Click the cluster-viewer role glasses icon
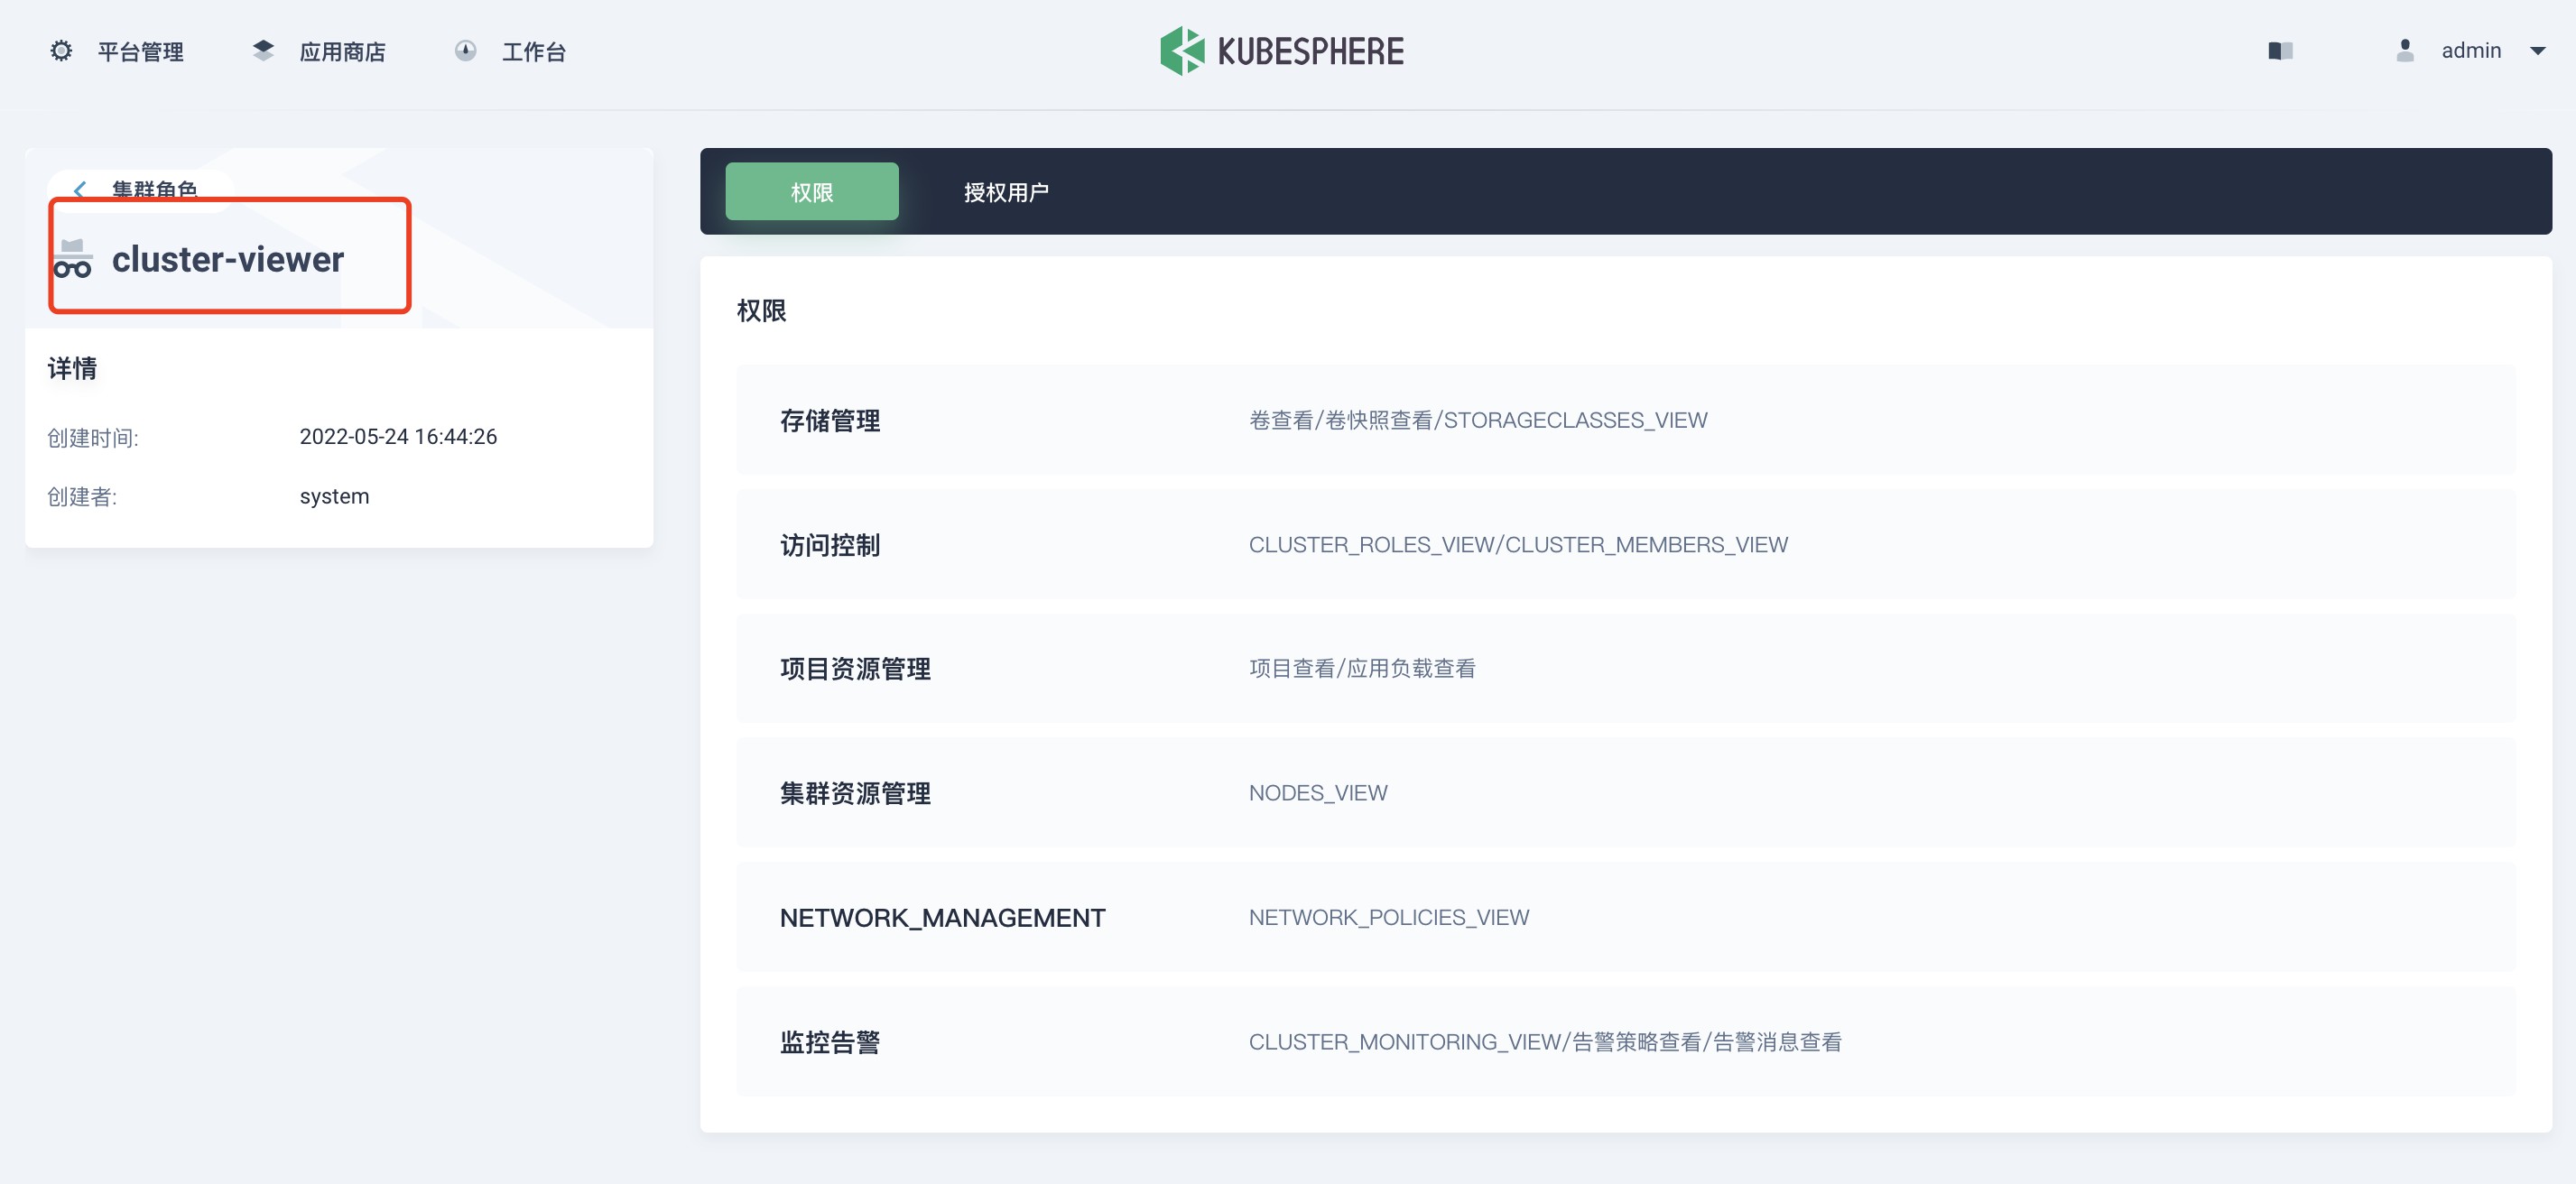The image size is (2576, 1184). [x=72, y=259]
